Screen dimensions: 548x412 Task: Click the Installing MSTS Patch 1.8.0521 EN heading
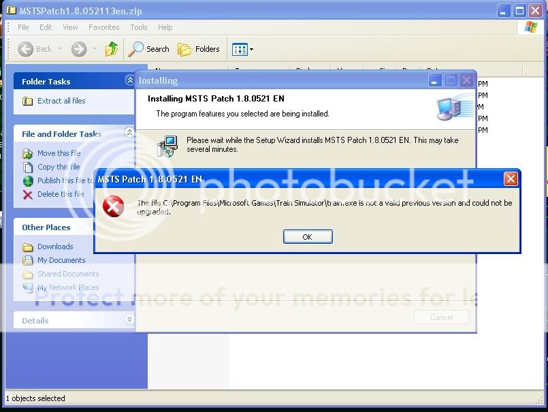[216, 99]
